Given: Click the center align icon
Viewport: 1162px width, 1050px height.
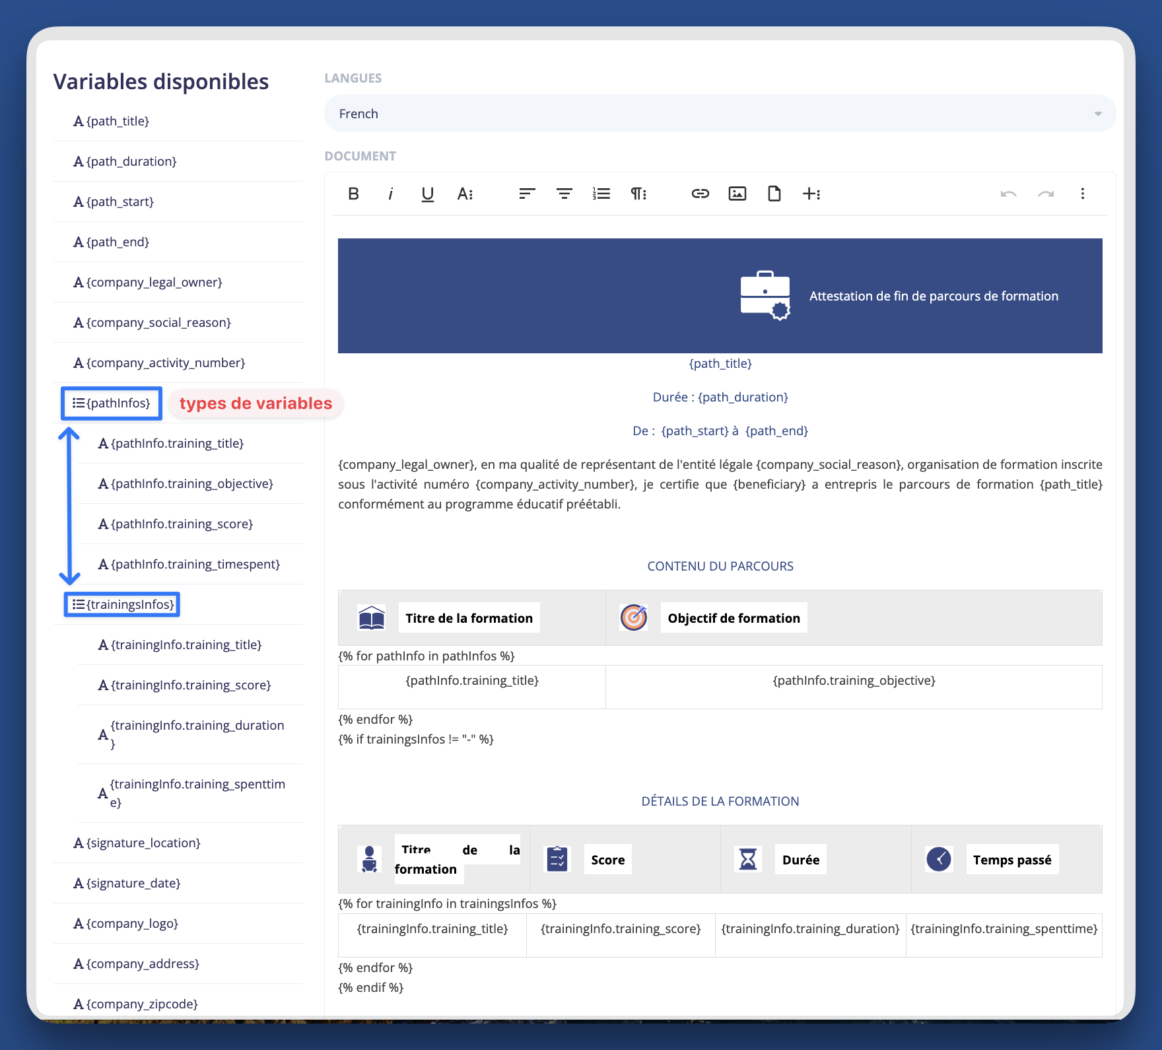Looking at the screenshot, I should (564, 193).
